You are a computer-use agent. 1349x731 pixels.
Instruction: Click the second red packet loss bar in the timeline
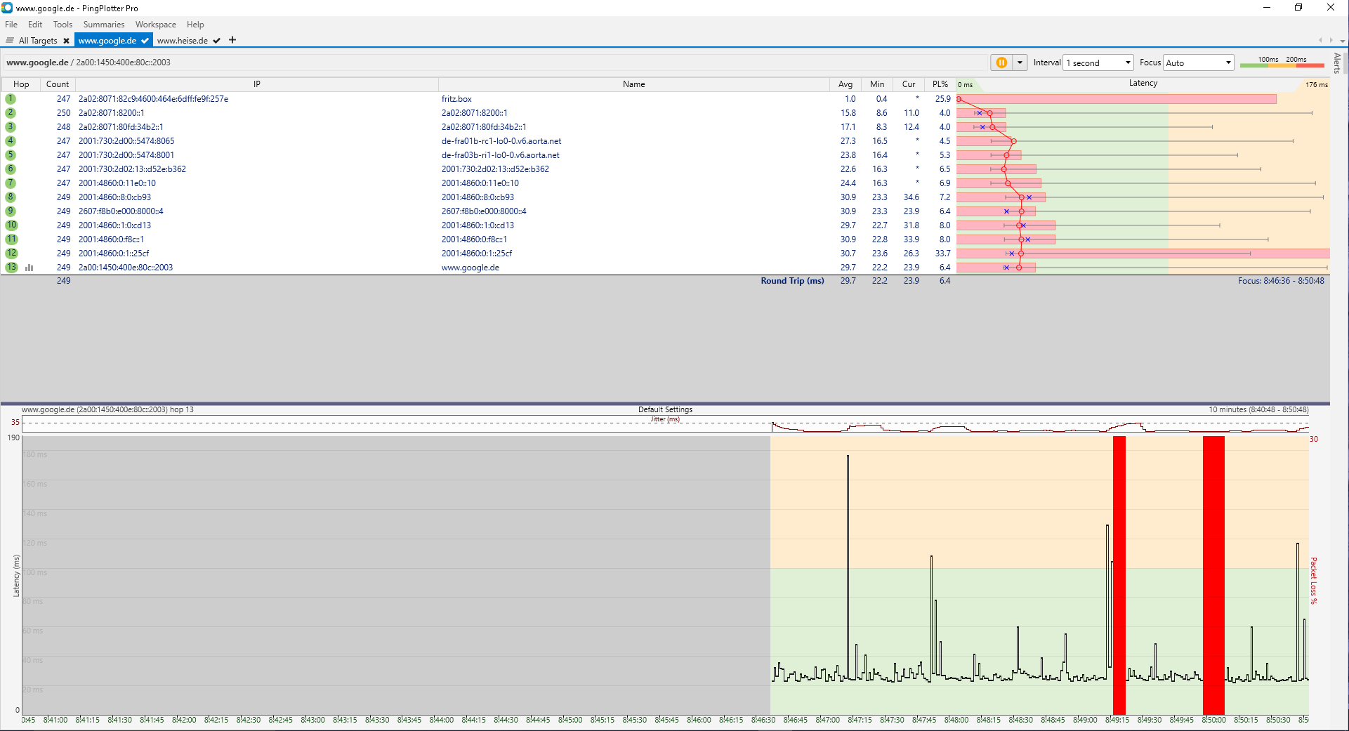(x=1213, y=575)
